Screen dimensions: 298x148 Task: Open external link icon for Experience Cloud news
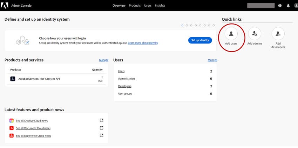tap(102, 135)
